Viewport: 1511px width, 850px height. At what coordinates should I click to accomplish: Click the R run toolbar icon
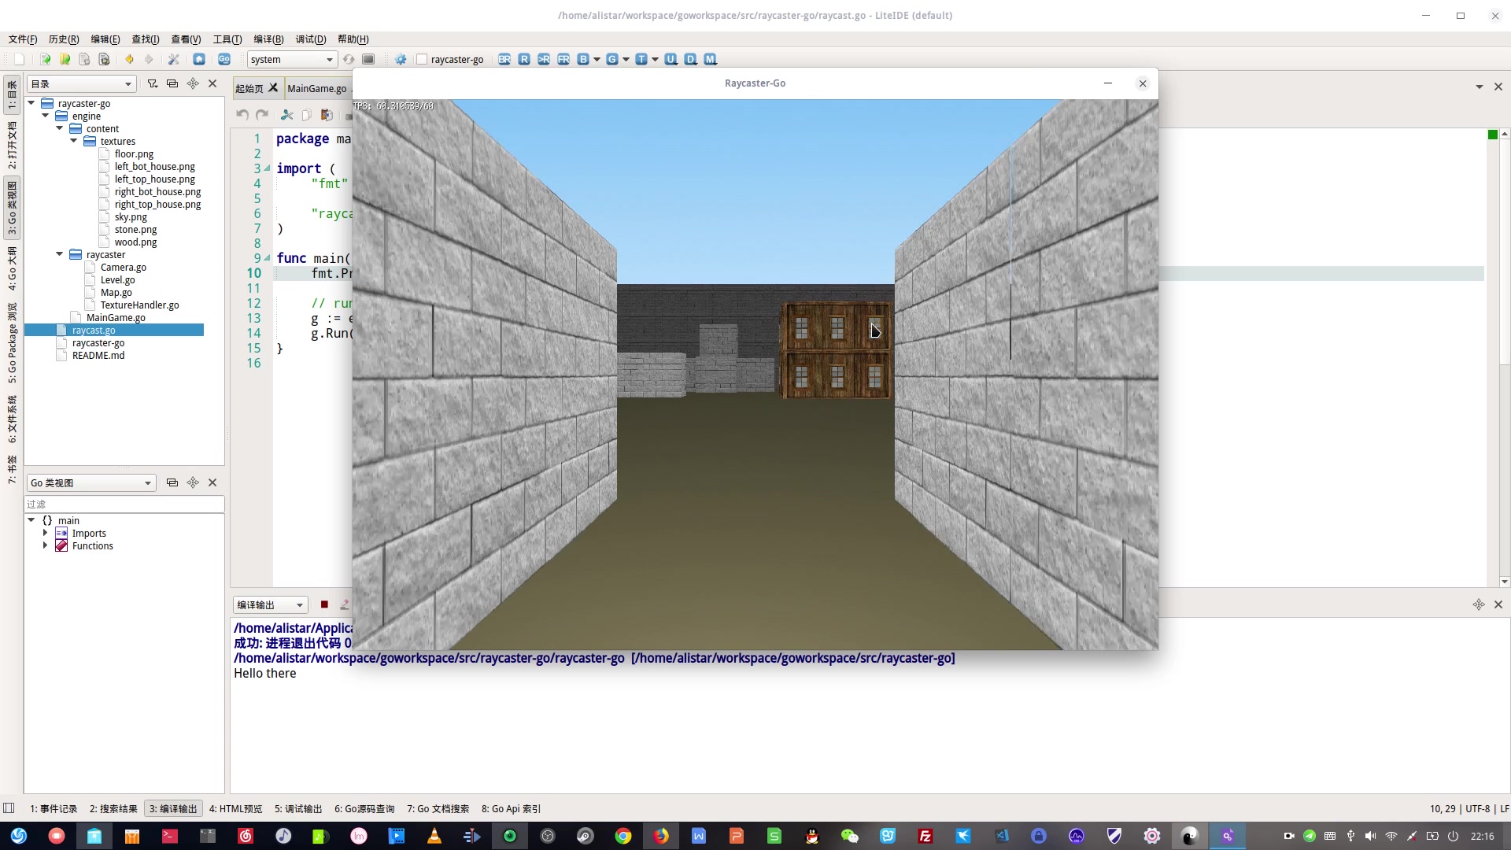524,59
